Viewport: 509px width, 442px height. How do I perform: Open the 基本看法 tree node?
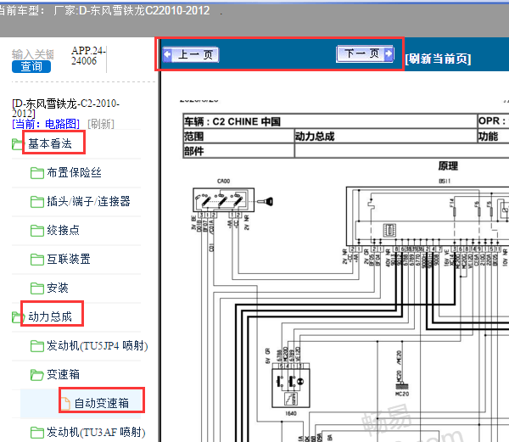pos(50,143)
